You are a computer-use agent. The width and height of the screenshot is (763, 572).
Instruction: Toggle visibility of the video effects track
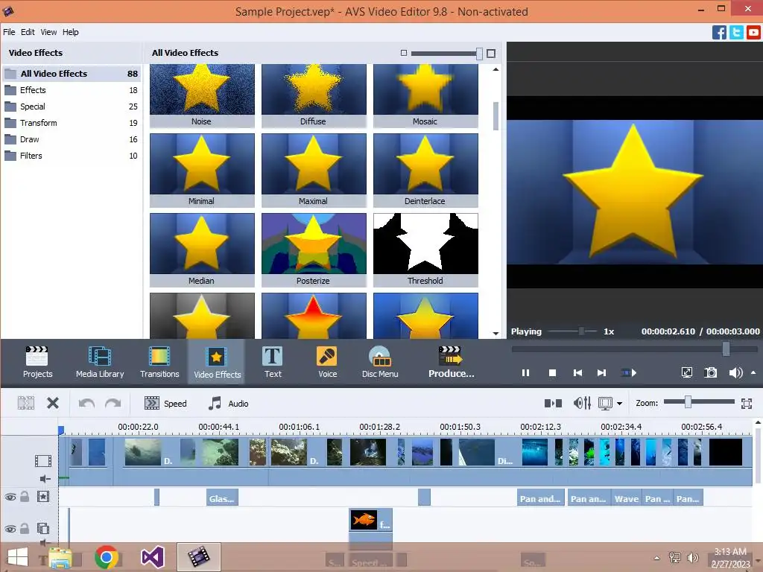[10, 497]
